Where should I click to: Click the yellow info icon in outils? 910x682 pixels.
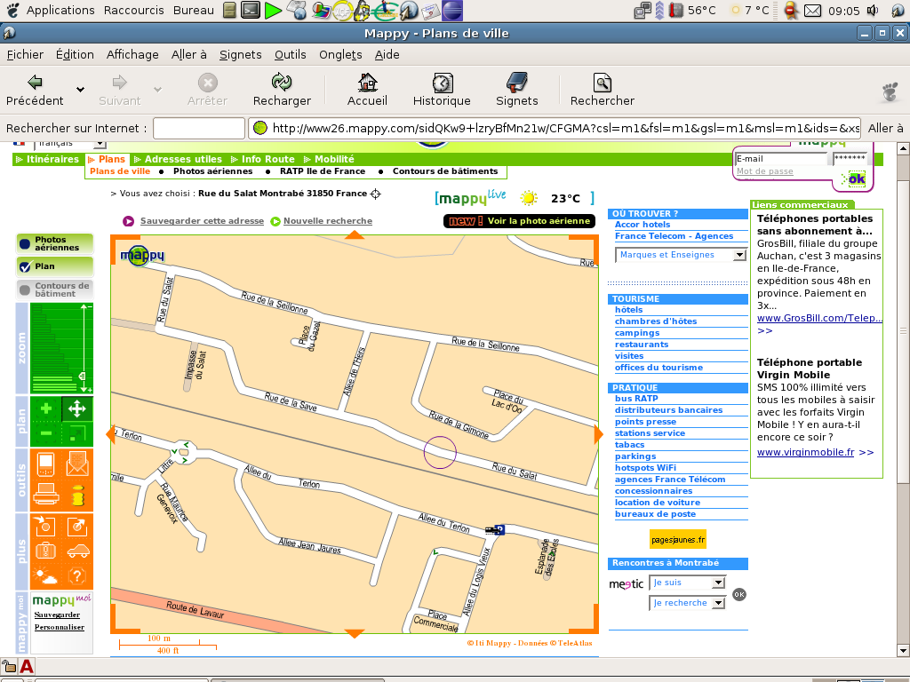(x=77, y=496)
